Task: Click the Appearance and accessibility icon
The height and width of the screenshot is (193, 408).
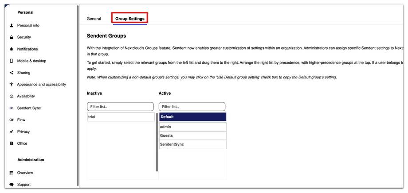Action: point(12,85)
